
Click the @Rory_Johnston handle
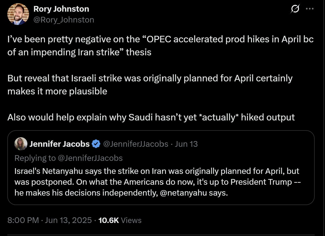63,20
